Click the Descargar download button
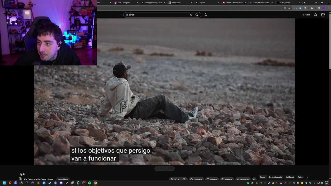 point(243,179)
